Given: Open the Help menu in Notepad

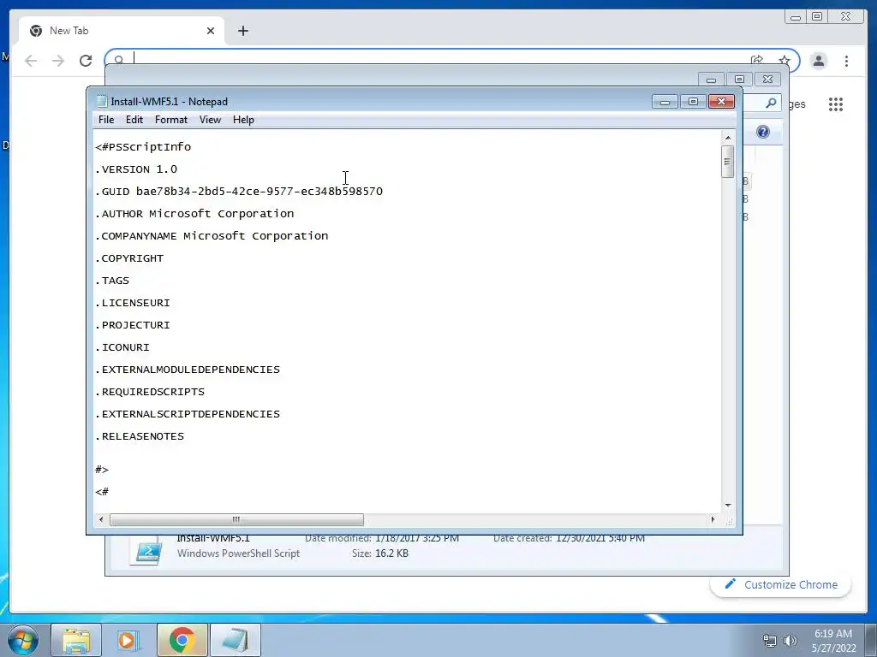Looking at the screenshot, I should (243, 120).
